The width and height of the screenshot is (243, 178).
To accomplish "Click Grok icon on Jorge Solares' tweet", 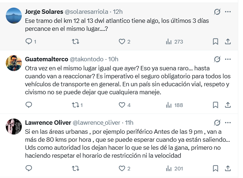I will tap(217, 12).
